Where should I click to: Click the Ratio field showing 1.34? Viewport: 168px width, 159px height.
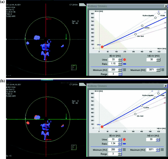tap(113, 143)
